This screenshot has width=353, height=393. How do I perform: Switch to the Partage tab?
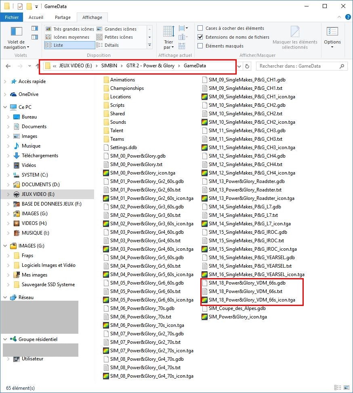pos(63,17)
